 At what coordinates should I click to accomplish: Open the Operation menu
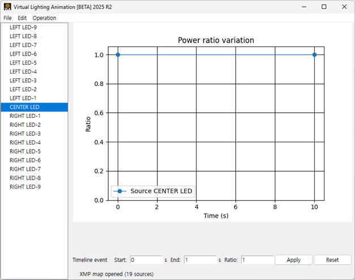point(44,18)
